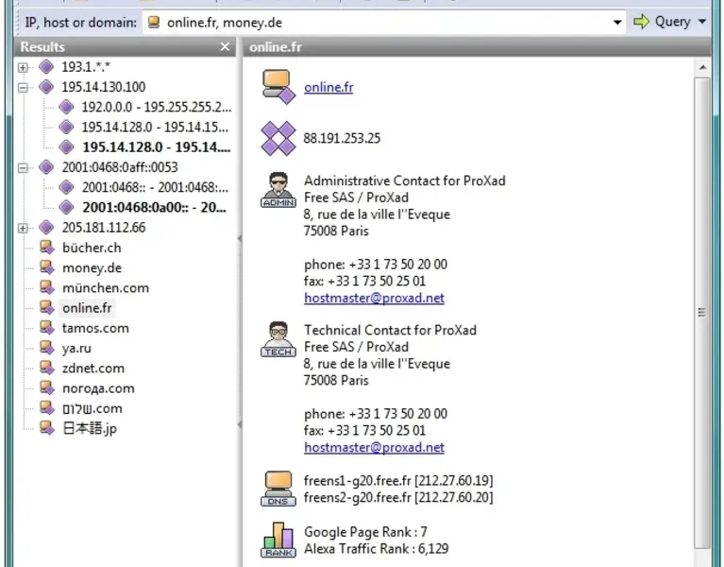Select the Hebrew .com domain result
Image resolution: width=724 pixels, height=567 pixels.
(x=93, y=408)
